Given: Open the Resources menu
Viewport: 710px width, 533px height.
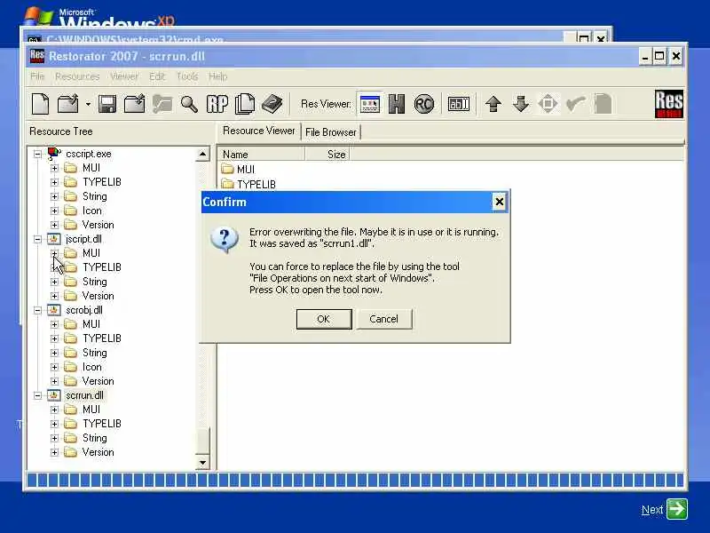Looking at the screenshot, I should 77,76.
